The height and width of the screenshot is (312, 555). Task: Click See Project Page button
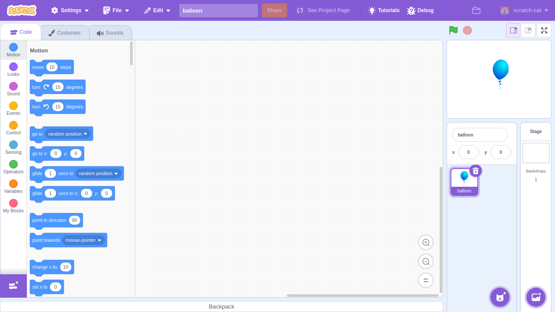pos(323,10)
